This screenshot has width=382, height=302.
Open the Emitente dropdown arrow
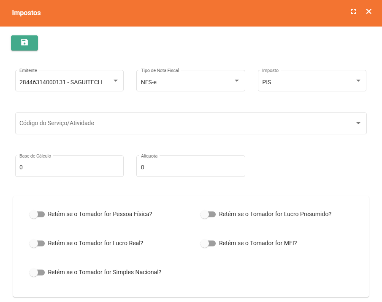115,81
